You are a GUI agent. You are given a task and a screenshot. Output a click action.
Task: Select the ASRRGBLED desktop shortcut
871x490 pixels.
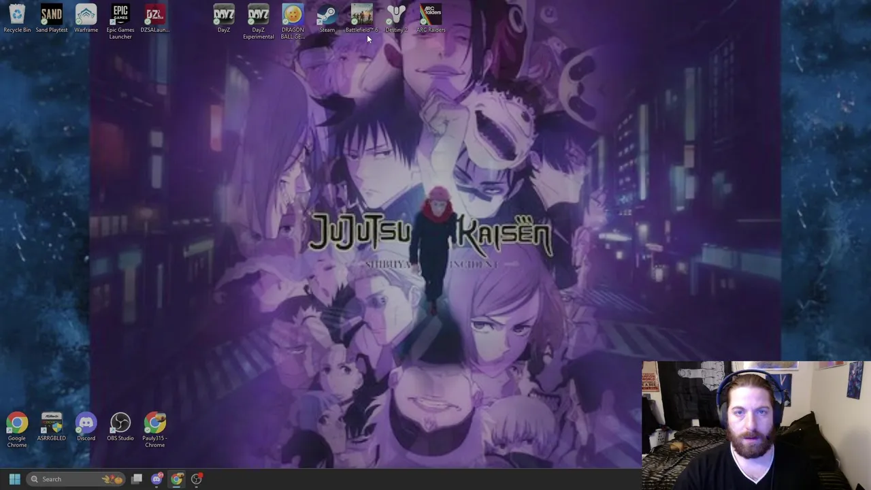(x=52, y=427)
